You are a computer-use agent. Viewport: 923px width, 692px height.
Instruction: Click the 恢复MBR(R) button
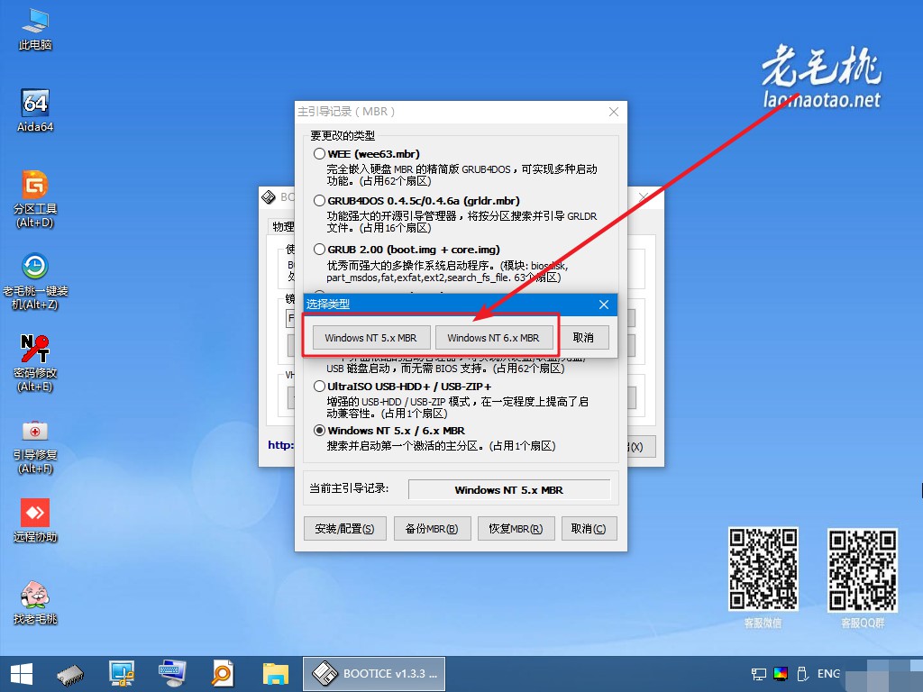tap(516, 528)
